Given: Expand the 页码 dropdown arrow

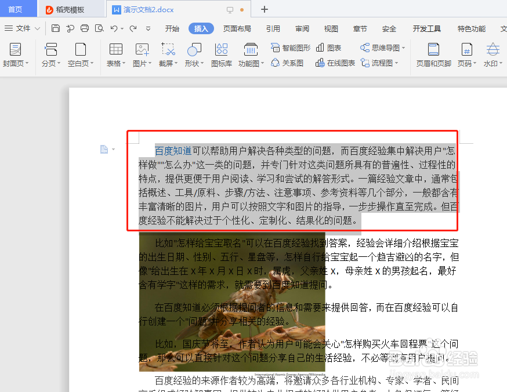Looking at the screenshot, I should (475, 63).
